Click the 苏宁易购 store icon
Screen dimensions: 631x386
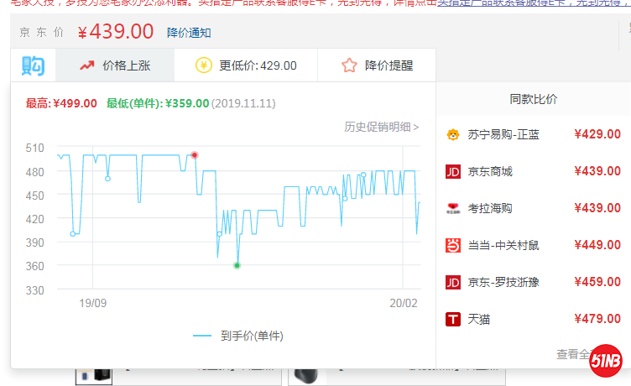(x=453, y=134)
